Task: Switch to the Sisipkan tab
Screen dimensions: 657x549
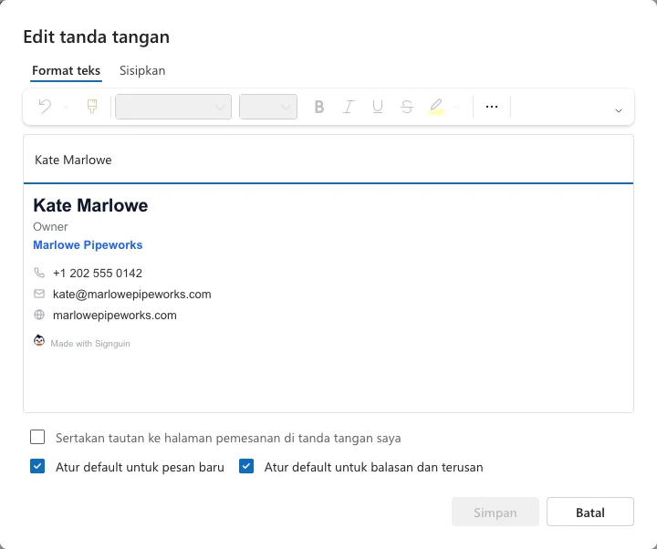Action: click(x=142, y=70)
